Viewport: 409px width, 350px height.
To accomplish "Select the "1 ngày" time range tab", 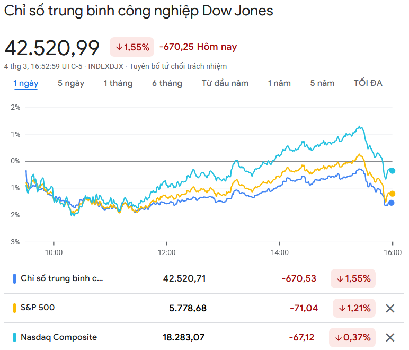I will point(25,83).
